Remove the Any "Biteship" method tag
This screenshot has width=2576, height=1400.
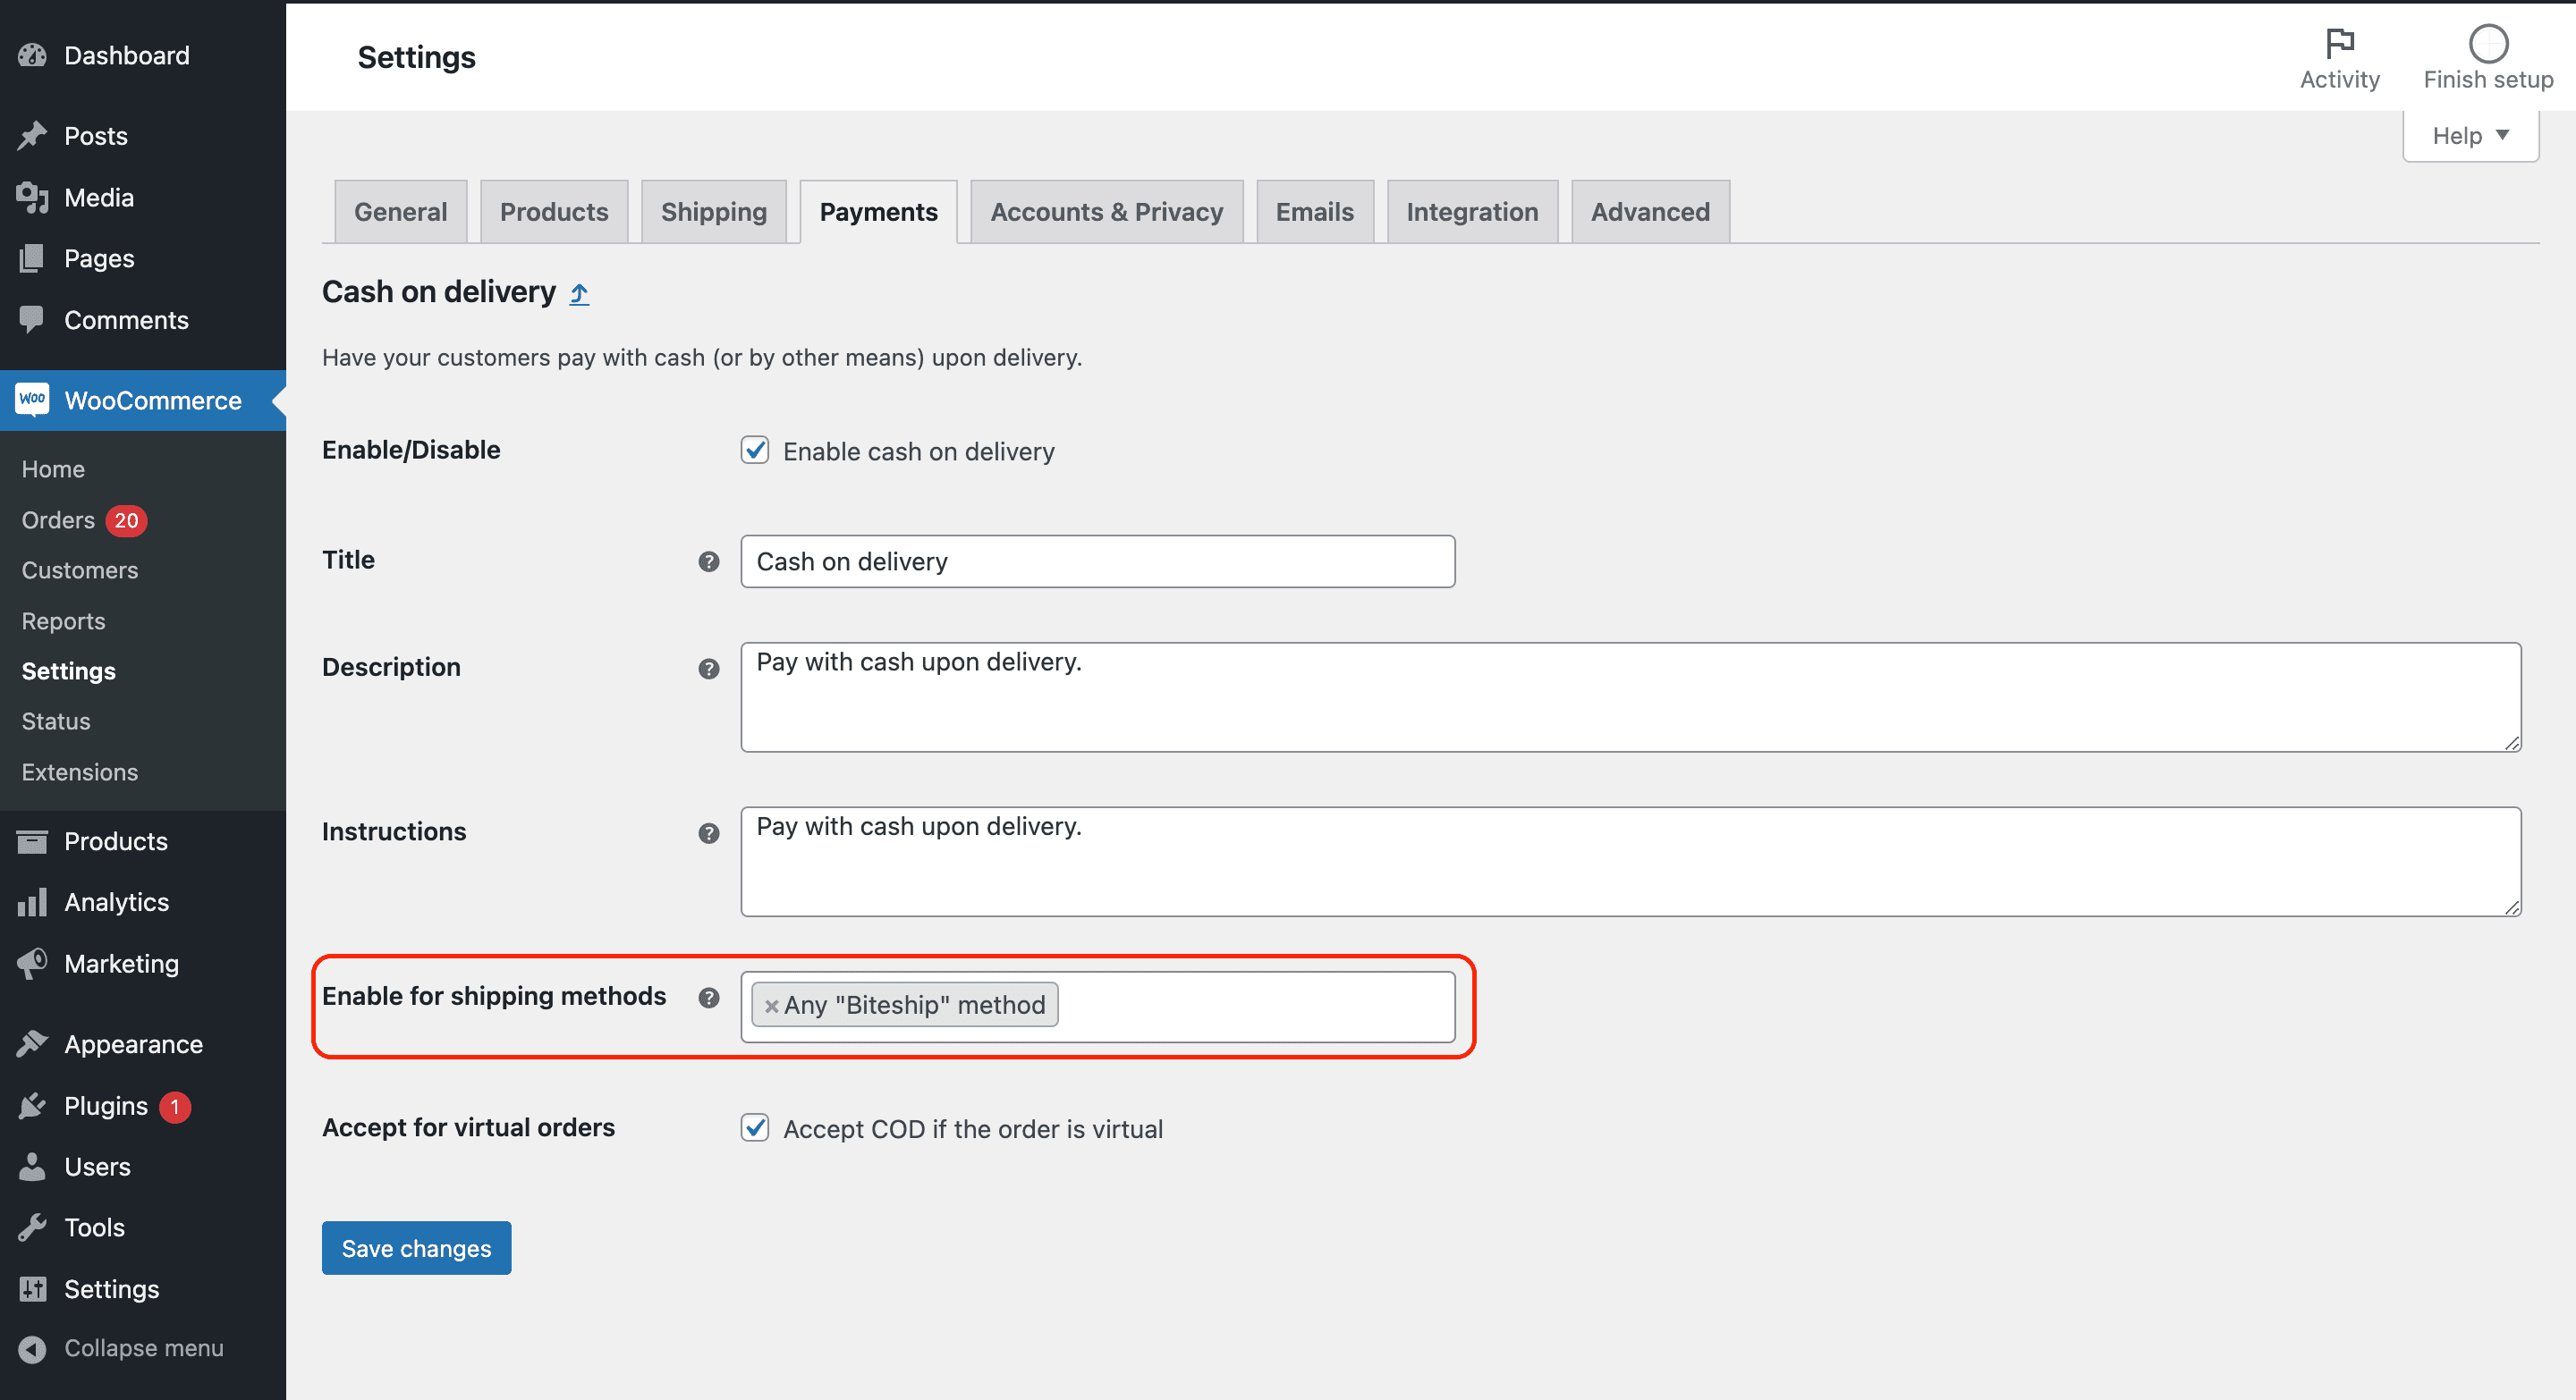pos(771,1007)
